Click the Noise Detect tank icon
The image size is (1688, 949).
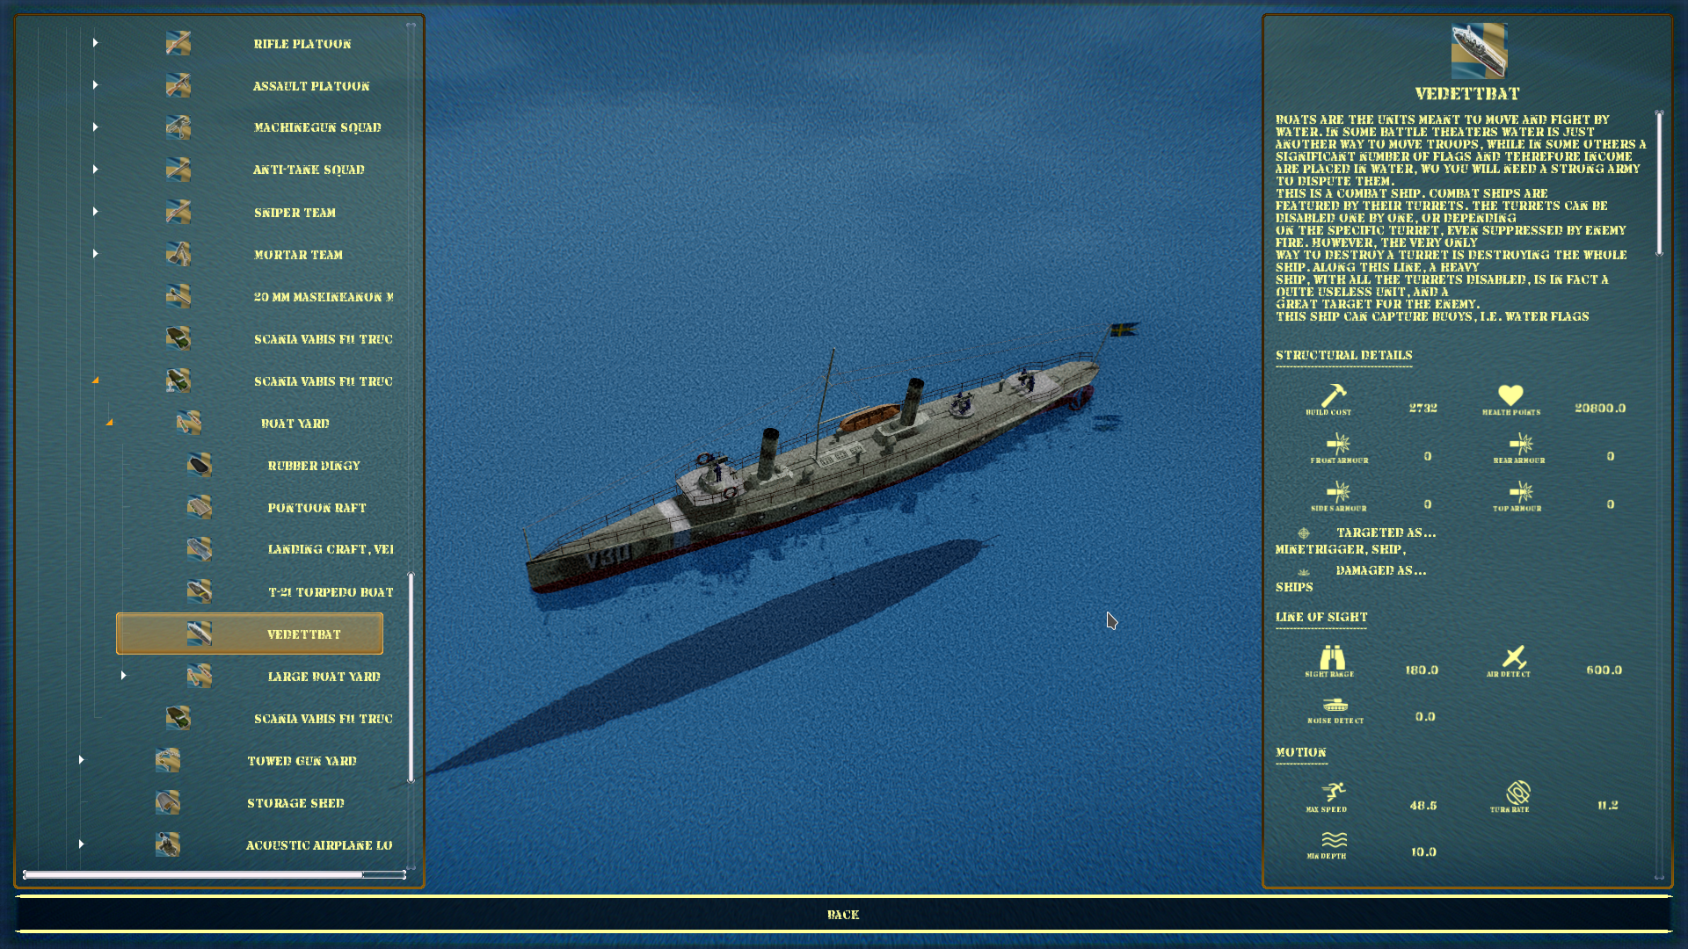pyautogui.click(x=1335, y=706)
